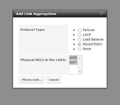120x105 pixels.
Task: Click the Add Link Aggregation title bar
Action: pos(60,14)
